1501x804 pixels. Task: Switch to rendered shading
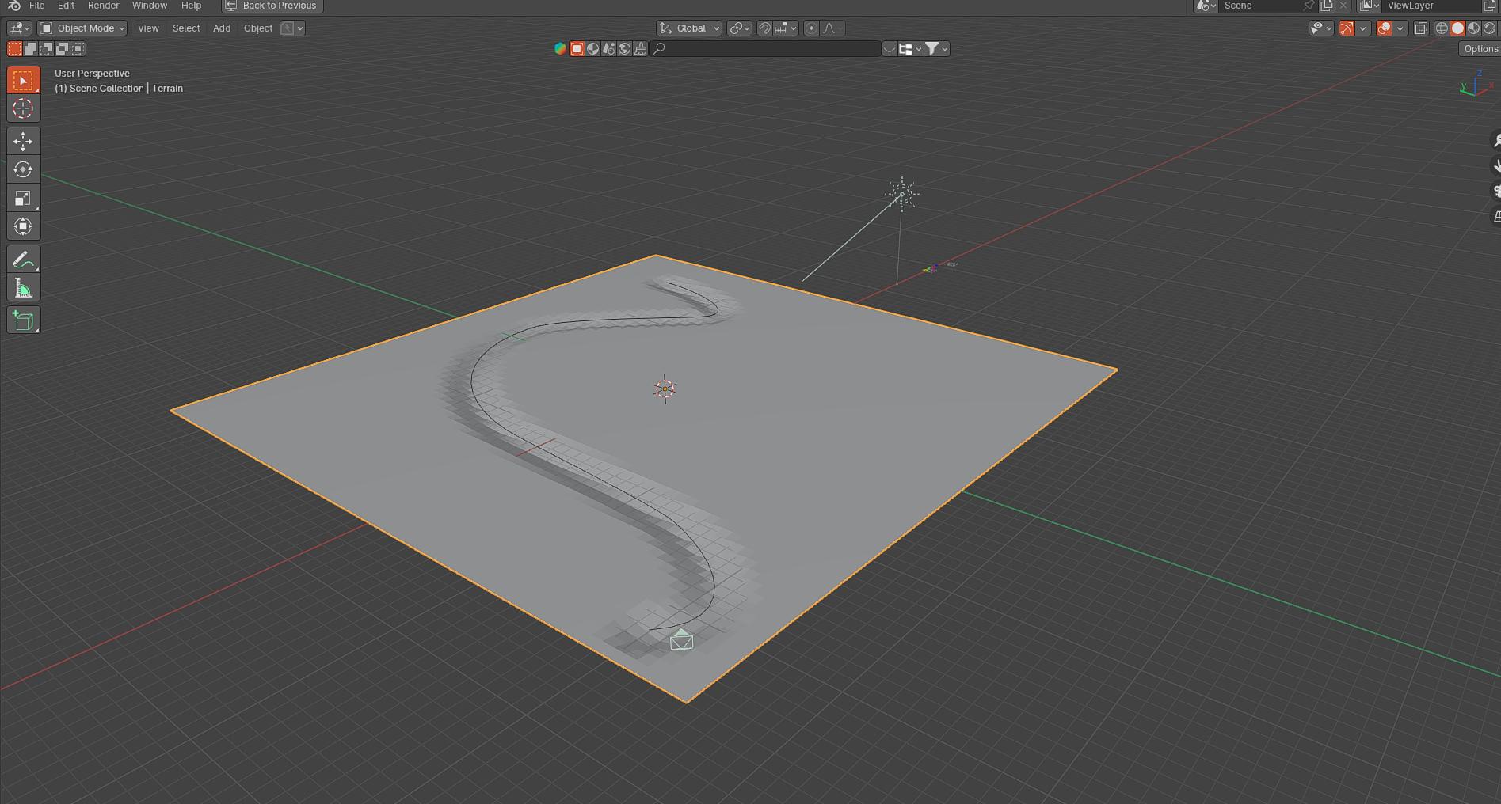click(x=1489, y=28)
